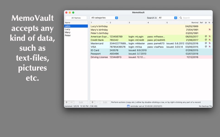The image size is (220, 137).
Task: Click the Remind column header
Action: point(192,22)
